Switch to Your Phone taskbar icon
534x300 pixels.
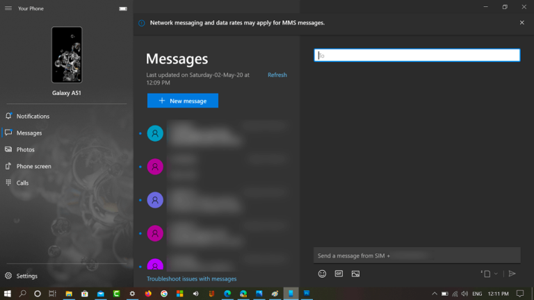(x=291, y=294)
